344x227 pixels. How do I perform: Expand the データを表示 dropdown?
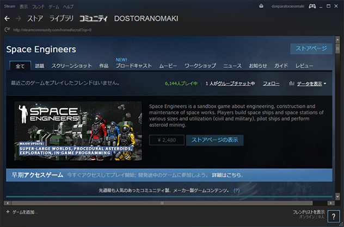311,84
